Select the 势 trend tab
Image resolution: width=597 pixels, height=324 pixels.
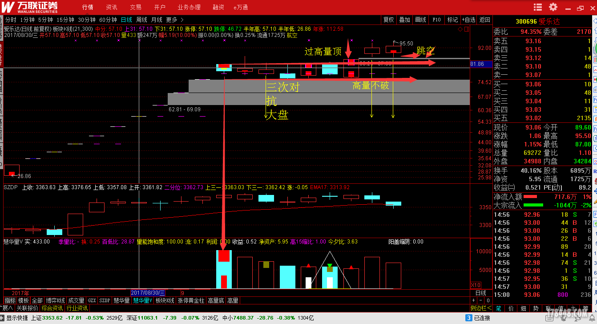pyautogui.click(x=536, y=308)
